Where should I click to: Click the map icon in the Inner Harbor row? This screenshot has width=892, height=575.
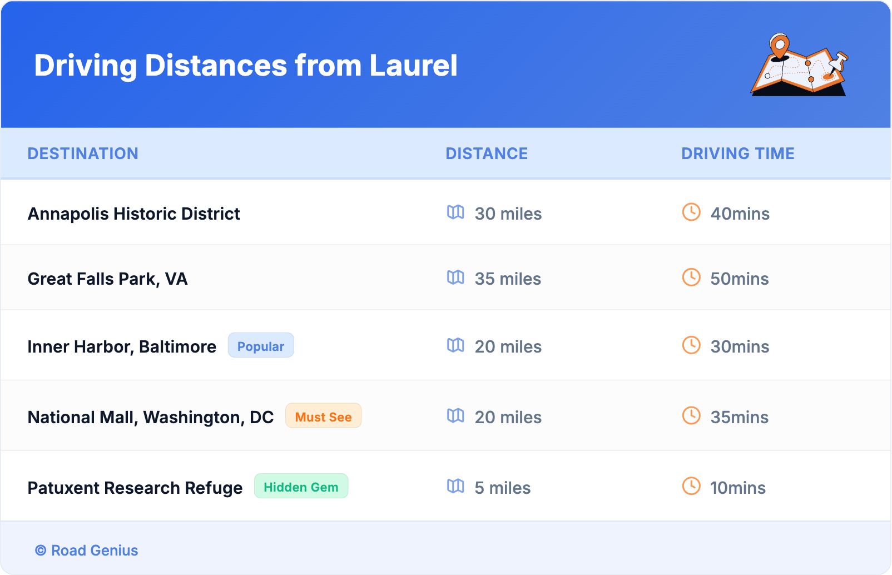tap(455, 345)
